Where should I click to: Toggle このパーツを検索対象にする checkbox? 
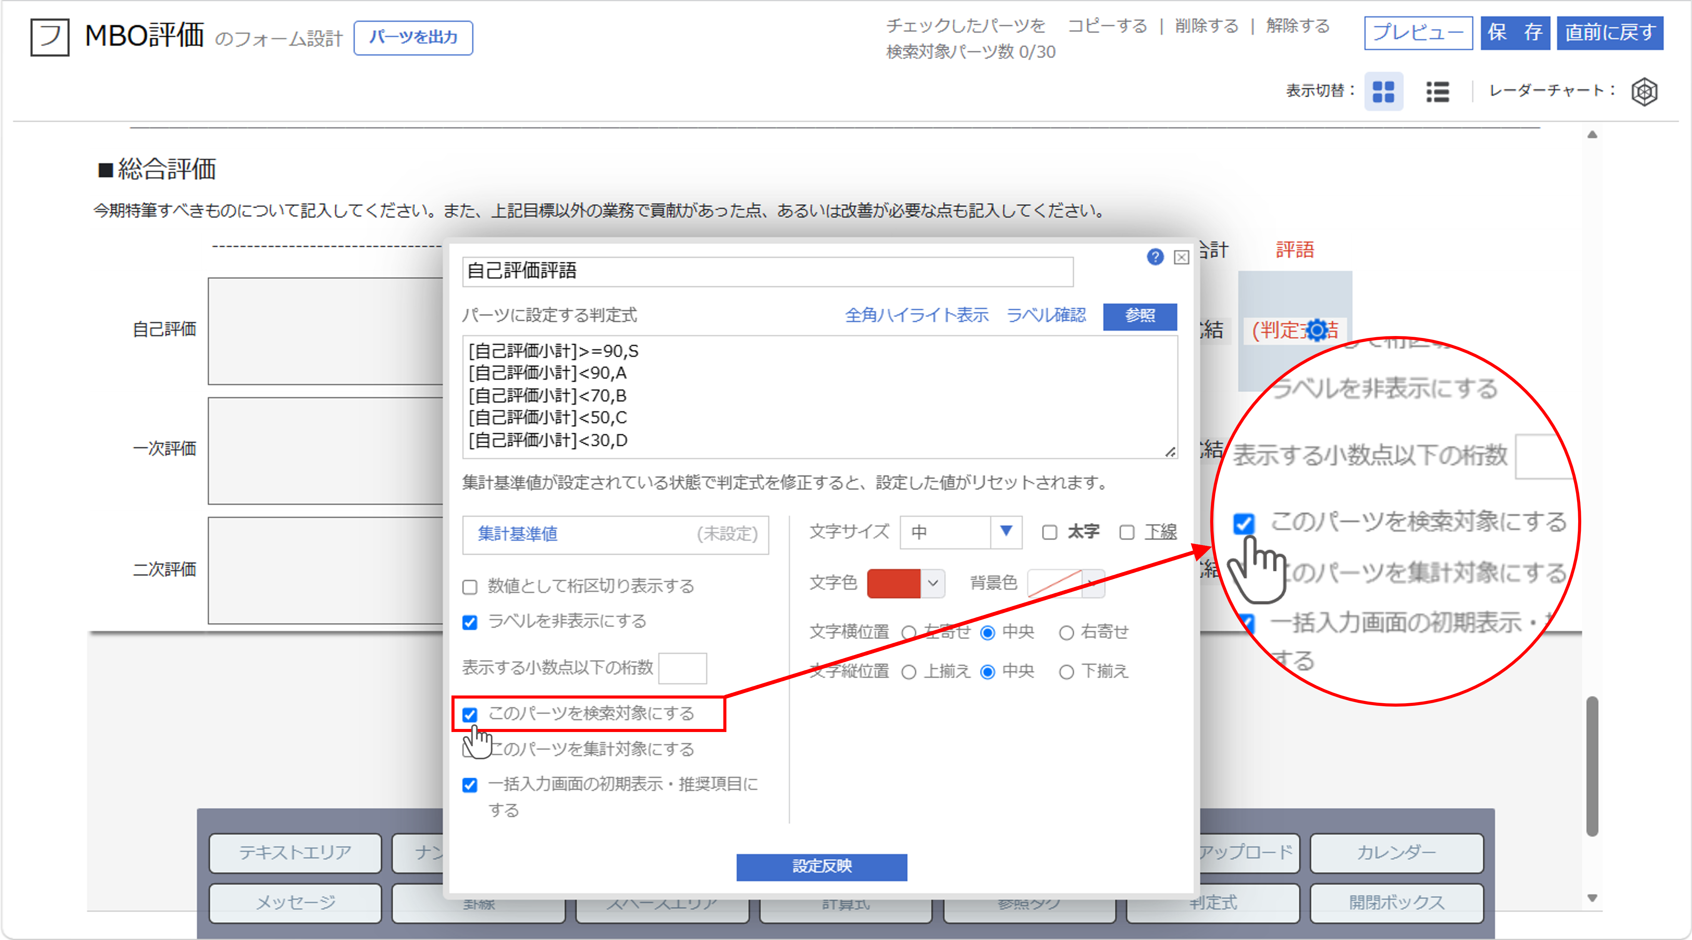[x=470, y=714]
